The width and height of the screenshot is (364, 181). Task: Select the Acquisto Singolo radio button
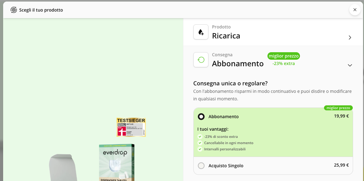click(201, 166)
